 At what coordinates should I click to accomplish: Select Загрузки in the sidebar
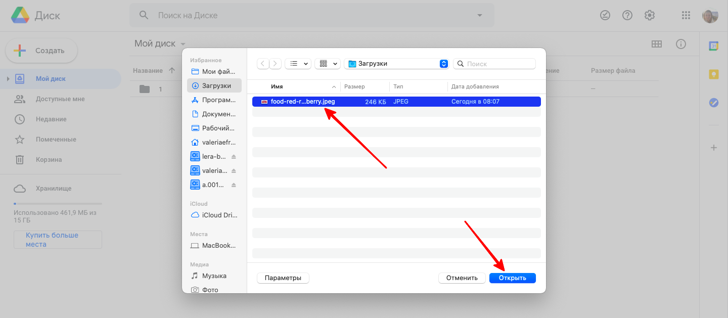(x=214, y=86)
